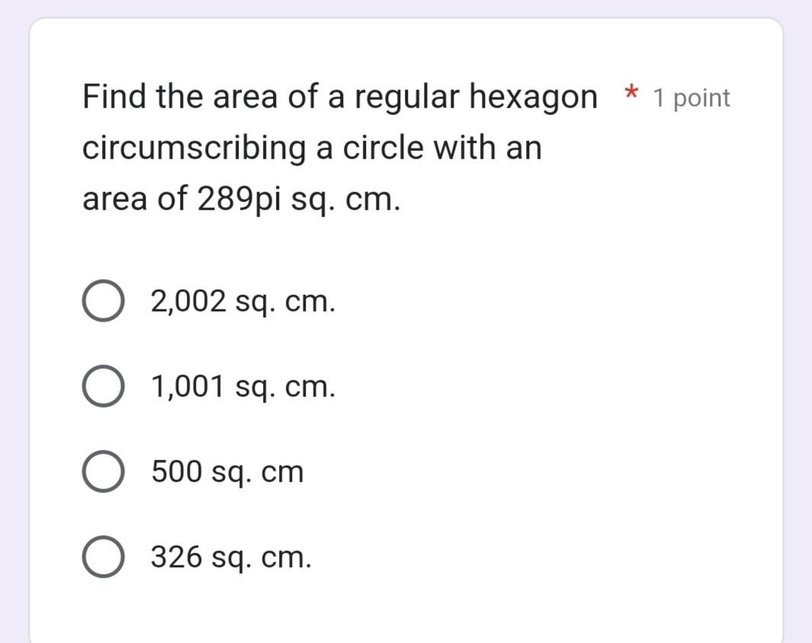
Task: Click the "1 point" label
Action: tap(689, 97)
